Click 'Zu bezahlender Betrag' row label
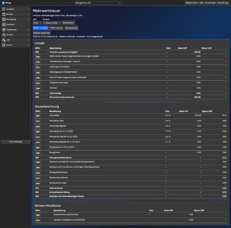The width and height of the screenshot is (231, 228). [x=59, y=192]
